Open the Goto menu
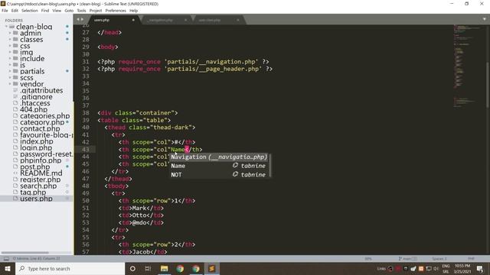This screenshot has height=275, width=490. pos(69,11)
